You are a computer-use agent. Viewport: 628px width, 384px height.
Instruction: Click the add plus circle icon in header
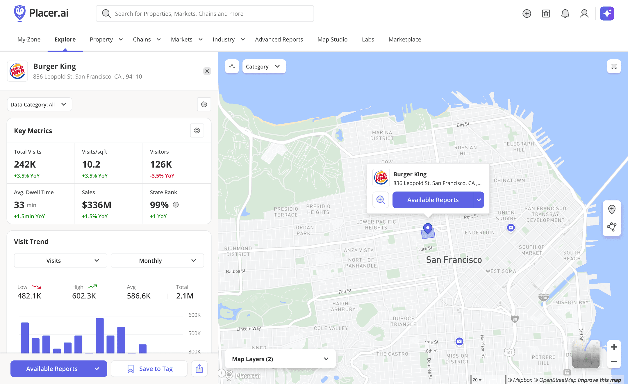tap(527, 14)
